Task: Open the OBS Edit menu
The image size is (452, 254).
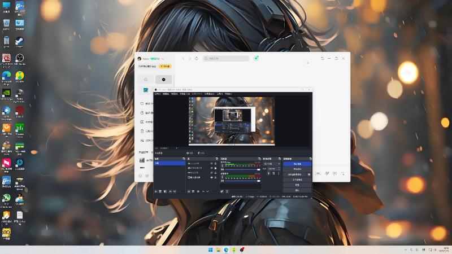Action: click(166, 94)
